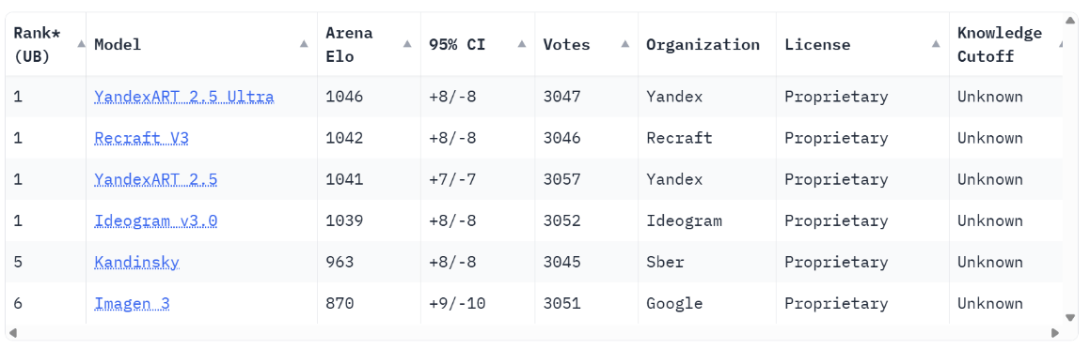
Task: Sort table by Rank (UB) column arrow
Action: pyautogui.click(x=81, y=44)
